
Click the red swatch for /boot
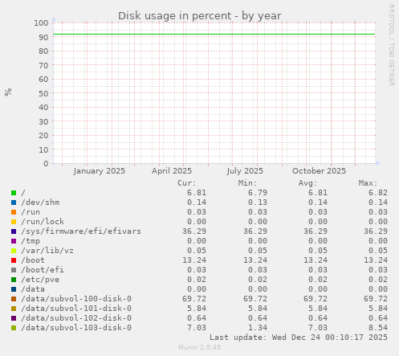[x=14, y=260]
